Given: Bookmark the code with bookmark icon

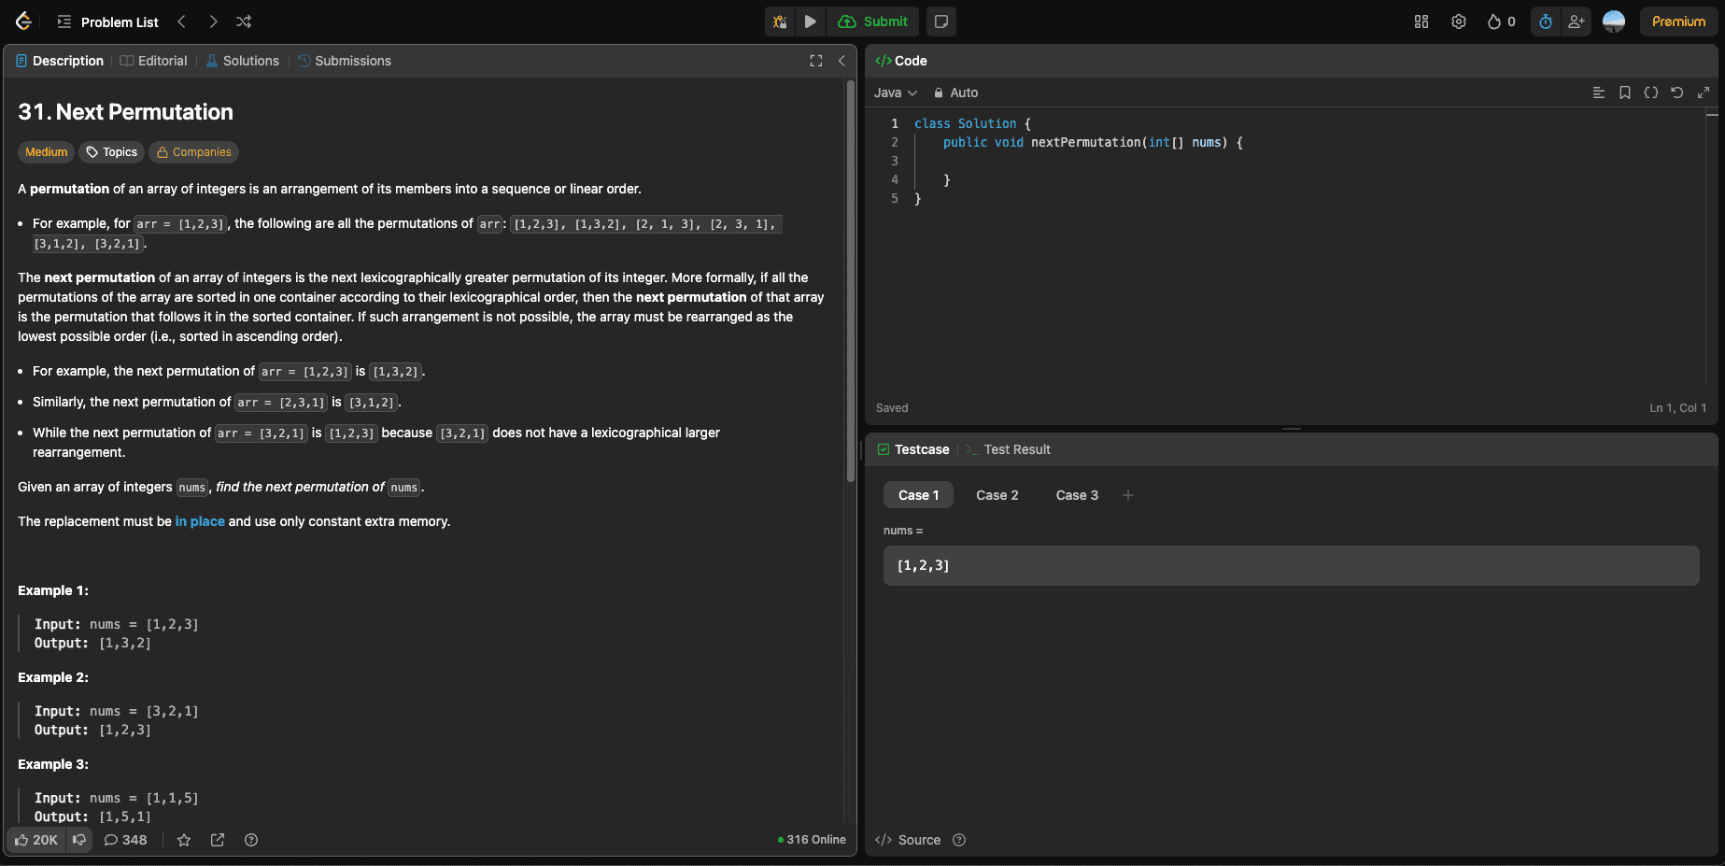Looking at the screenshot, I should pyautogui.click(x=1625, y=92).
